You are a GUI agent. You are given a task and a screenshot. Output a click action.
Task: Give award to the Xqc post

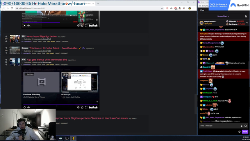pyautogui.click(x=50, y=65)
